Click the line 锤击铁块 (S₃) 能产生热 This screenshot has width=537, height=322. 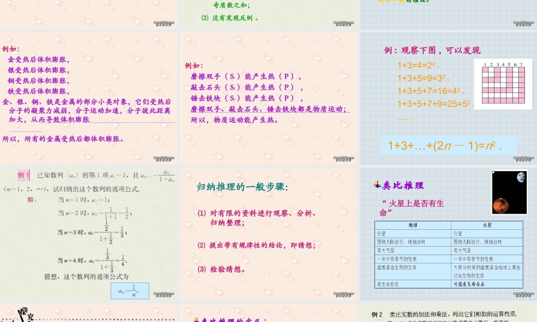247,98
